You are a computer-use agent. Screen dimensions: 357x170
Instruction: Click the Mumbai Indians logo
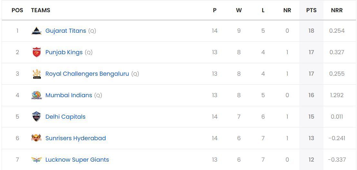click(36, 95)
